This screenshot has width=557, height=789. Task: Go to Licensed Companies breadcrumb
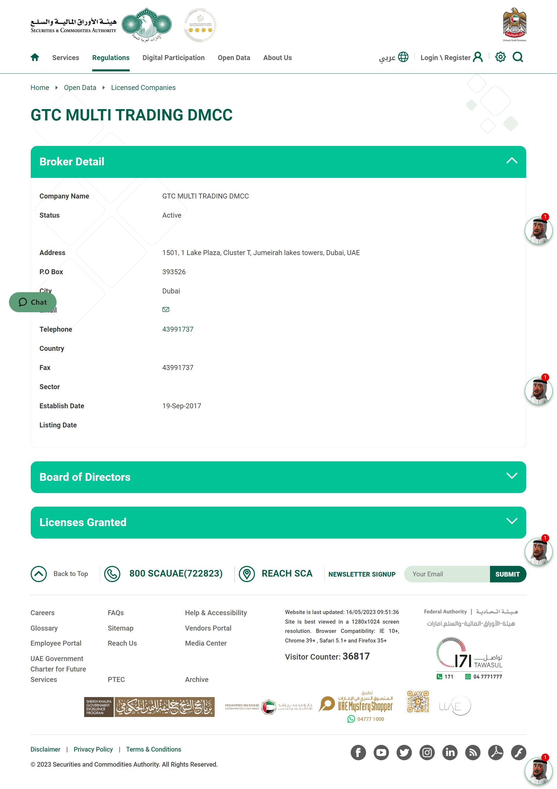(143, 88)
